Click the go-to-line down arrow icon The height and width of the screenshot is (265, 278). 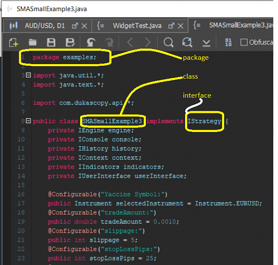pyautogui.click(x=206, y=43)
